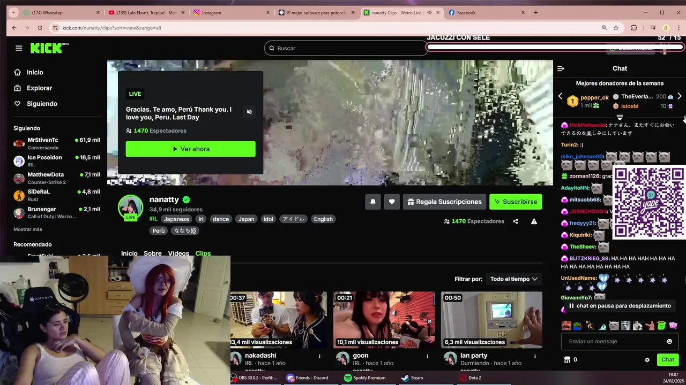Open the IRL category link
Screen dimensions: 686x385
(x=153, y=219)
